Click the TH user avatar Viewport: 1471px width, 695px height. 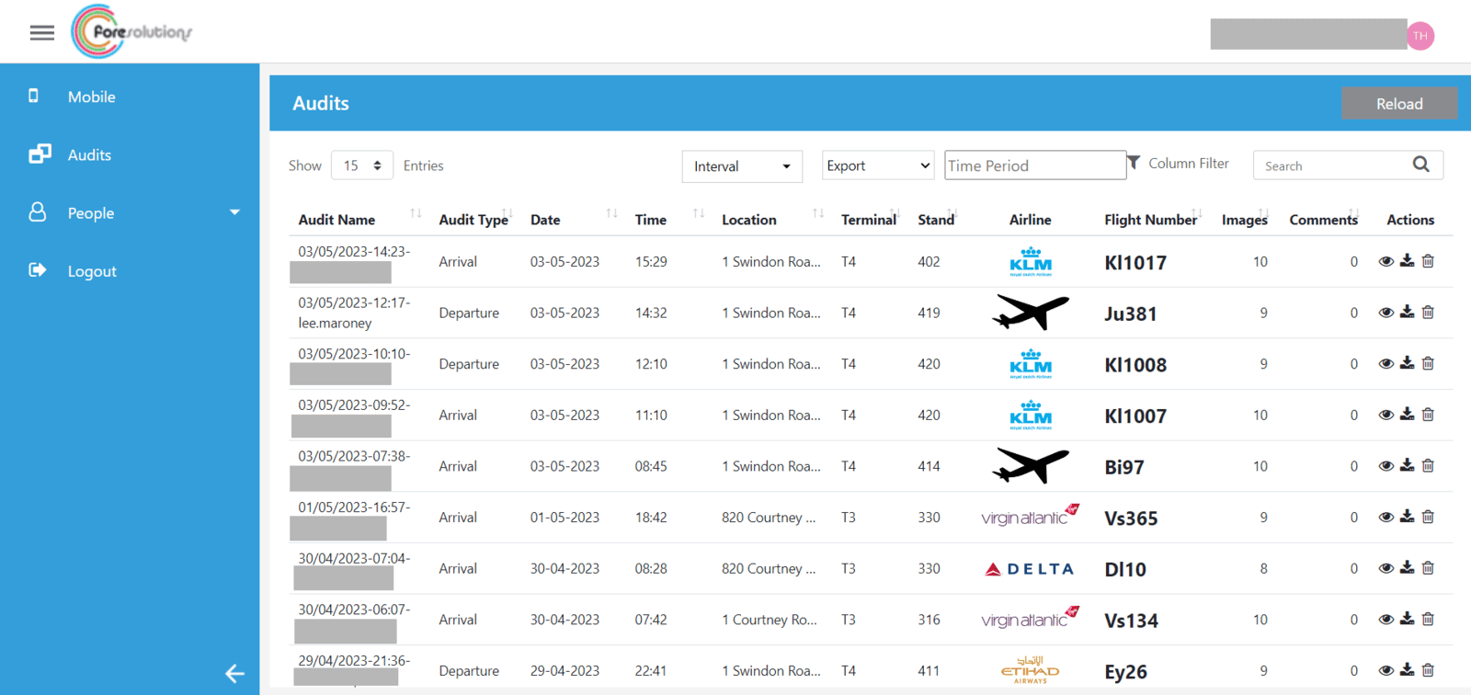[x=1420, y=36]
